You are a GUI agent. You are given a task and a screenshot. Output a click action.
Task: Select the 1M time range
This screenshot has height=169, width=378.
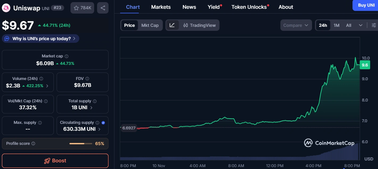337,25
